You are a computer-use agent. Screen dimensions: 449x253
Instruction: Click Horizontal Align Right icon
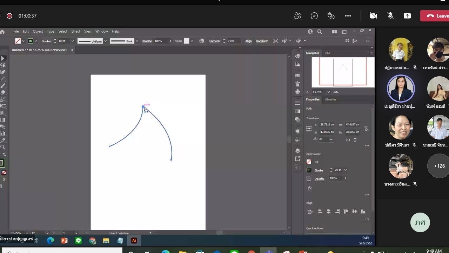(x=337, y=212)
